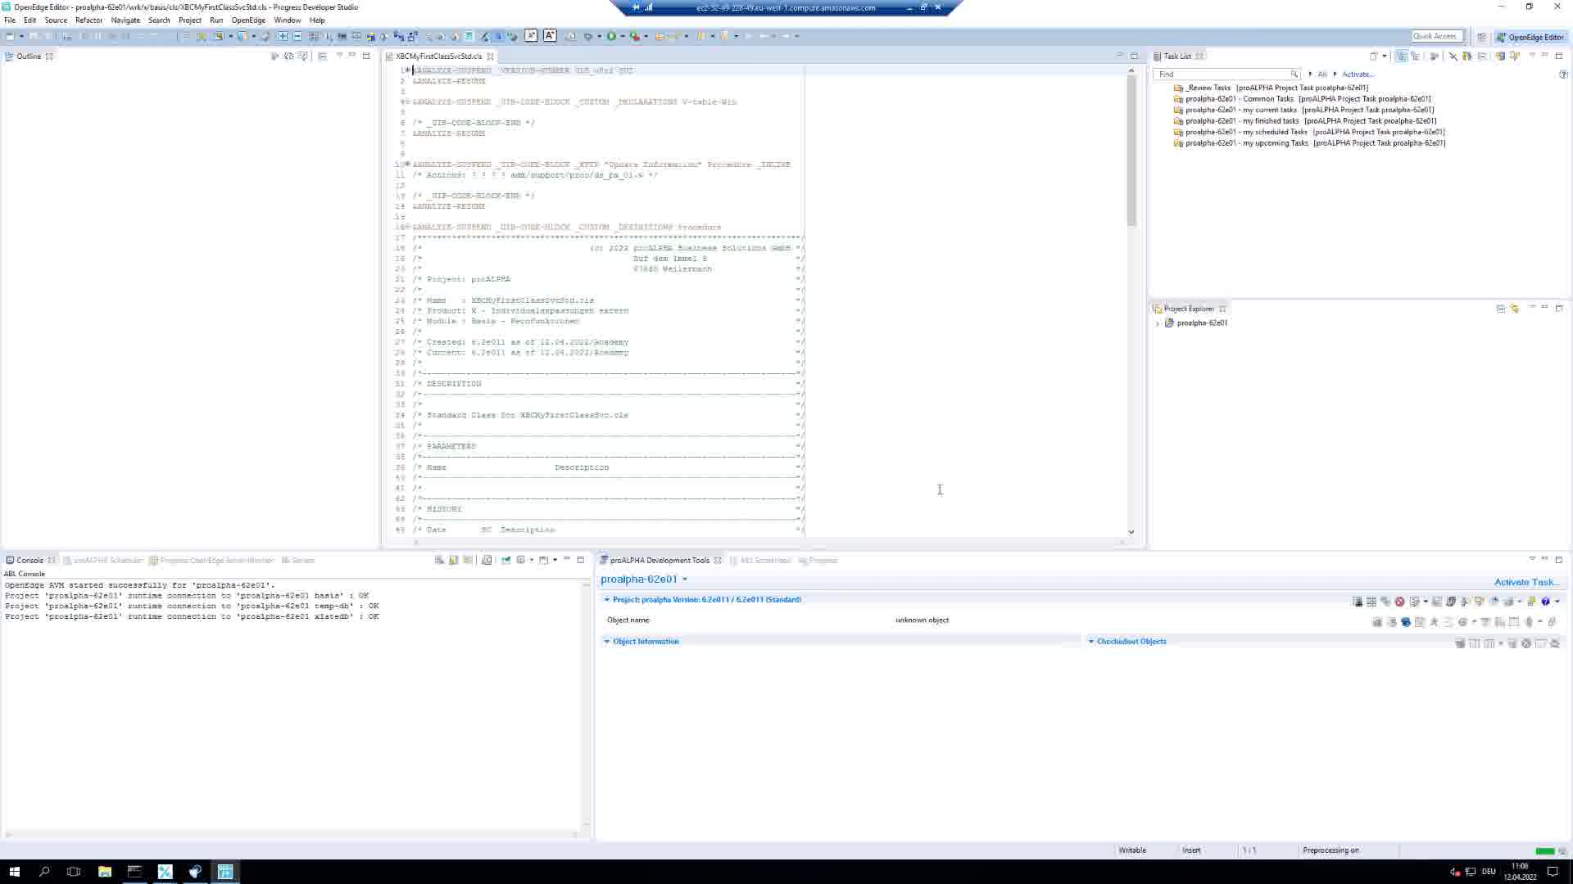Click the Open Perspective icon near Quick Access
The width and height of the screenshot is (1573, 884).
(1482, 37)
